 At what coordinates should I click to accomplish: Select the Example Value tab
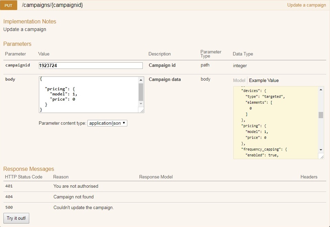[264, 80]
